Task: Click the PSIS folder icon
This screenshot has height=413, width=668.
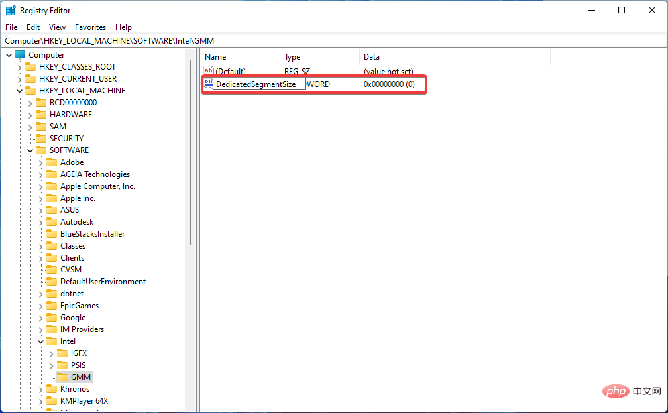Action: pyautogui.click(x=62, y=365)
